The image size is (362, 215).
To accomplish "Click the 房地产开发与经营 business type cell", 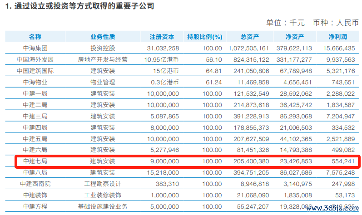I will point(103,59).
